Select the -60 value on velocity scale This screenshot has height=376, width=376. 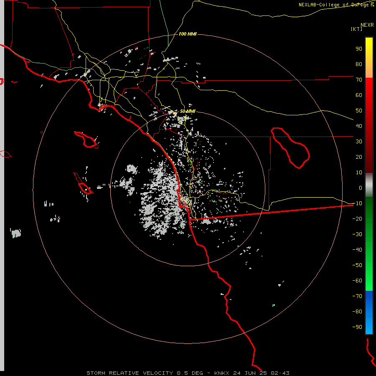pyautogui.click(x=357, y=281)
